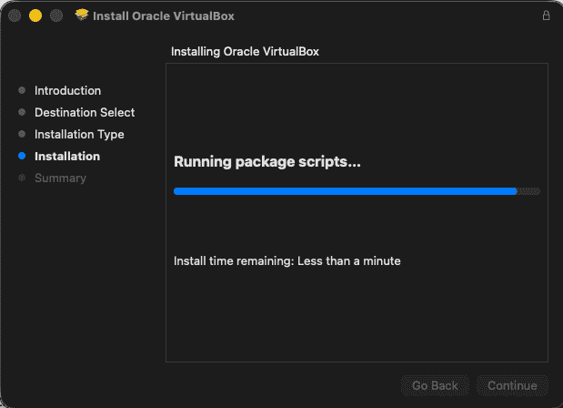563x408 pixels.
Task: Select the Destination Select step
Action: 85,113
